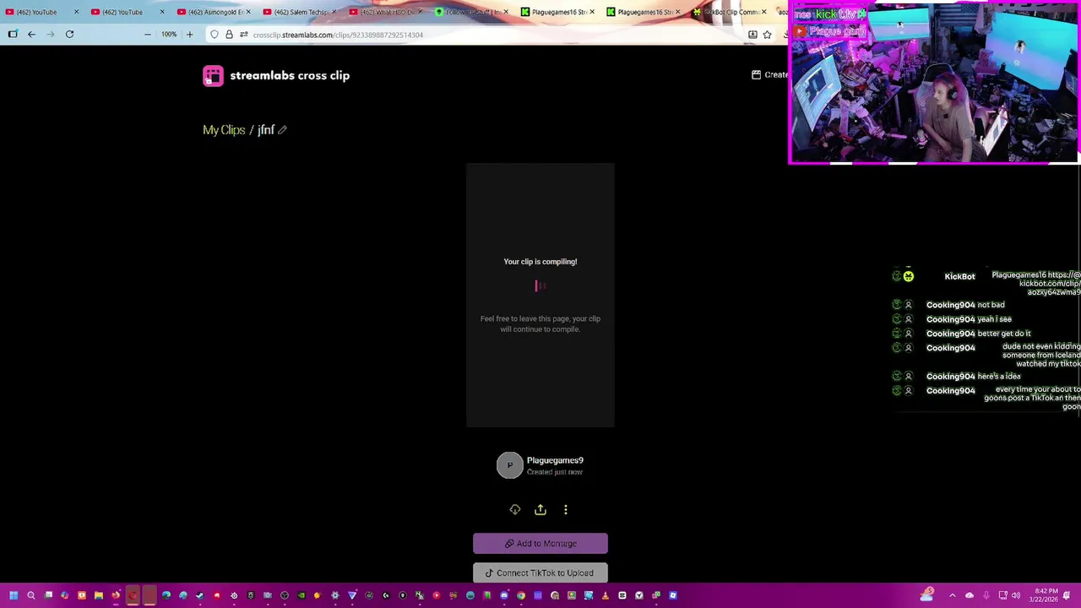Close the Asmongold tab
The image size is (1081, 608).
point(247,12)
